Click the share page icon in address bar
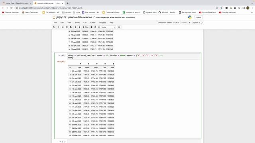 [x=217, y=8]
